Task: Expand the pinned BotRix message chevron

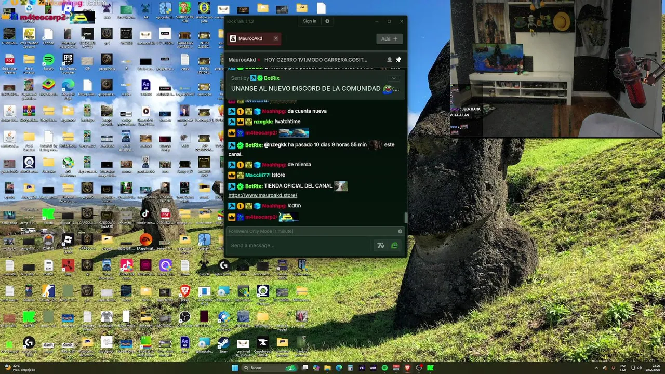Action: 394,78
